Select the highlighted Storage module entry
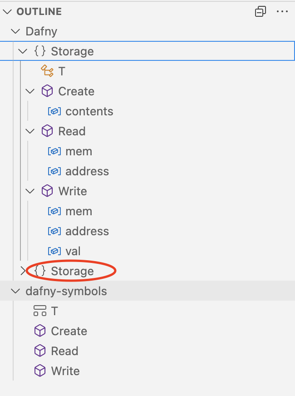The width and height of the screenshot is (295, 396). point(73,51)
